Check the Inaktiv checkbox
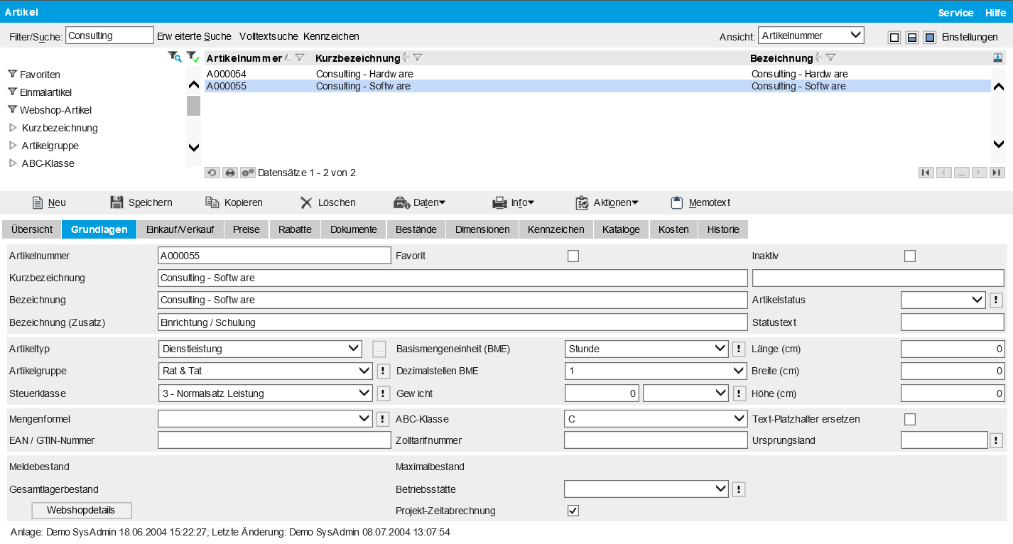The image size is (1013, 544). tap(910, 256)
